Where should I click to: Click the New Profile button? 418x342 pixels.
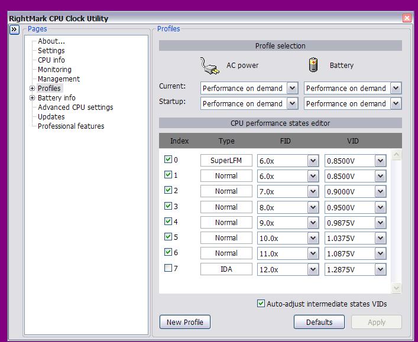[x=184, y=322]
